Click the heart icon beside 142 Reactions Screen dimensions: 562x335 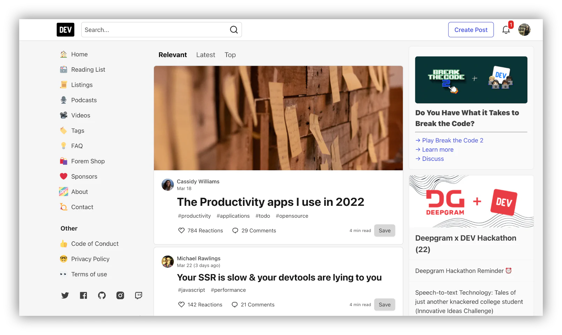click(182, 305)
